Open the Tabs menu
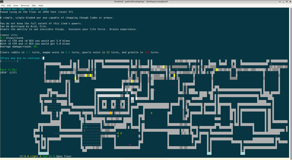 tap(34, 5)
